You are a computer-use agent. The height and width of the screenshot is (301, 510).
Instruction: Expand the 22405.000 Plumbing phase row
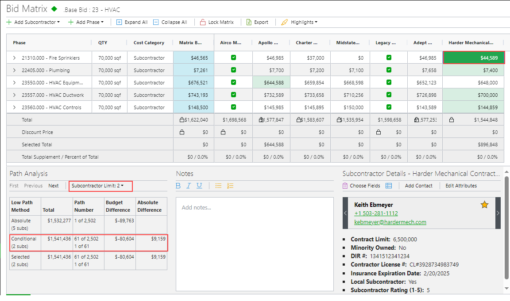pos(14,70)
